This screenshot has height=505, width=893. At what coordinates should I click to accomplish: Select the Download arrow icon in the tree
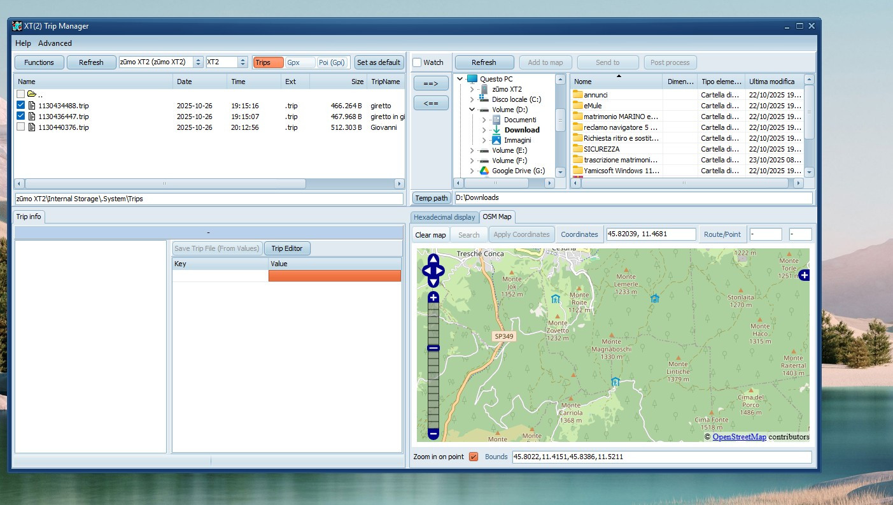[496, 130]
